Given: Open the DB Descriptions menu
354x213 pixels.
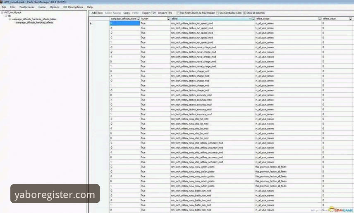Looking at the screenshot, I should 73,7.
